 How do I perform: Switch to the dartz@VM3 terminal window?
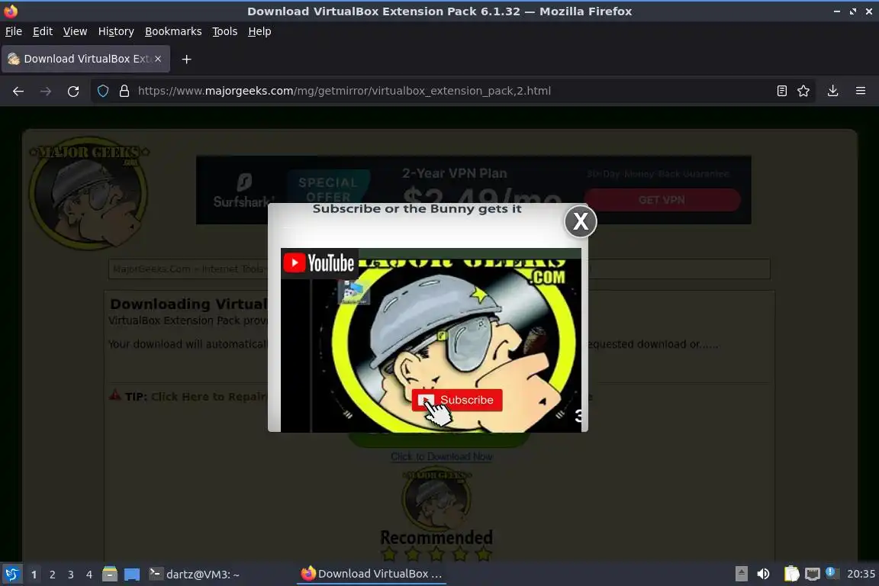click(195, 575)
